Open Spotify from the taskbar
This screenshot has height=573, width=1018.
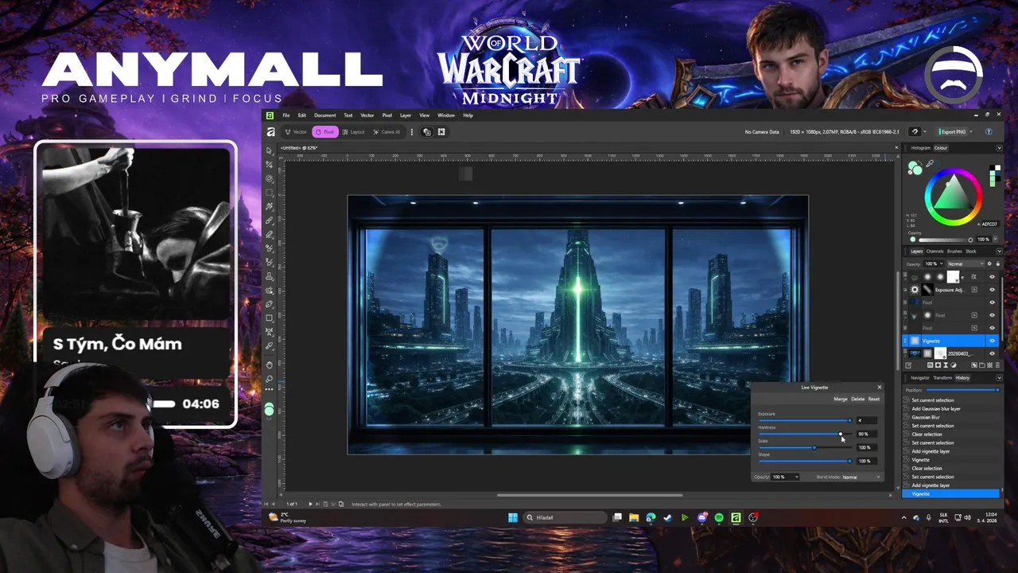point(719,517)
